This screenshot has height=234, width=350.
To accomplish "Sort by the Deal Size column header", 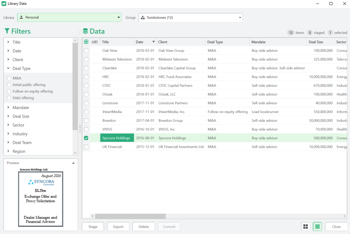I will 316,42.
